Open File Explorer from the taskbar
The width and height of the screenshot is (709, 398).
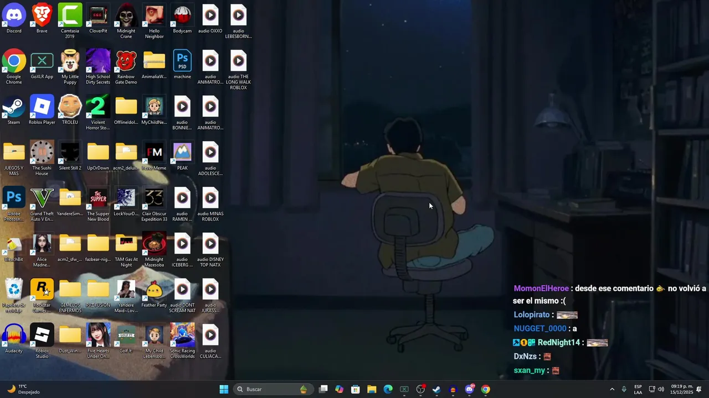(x=372, y=389)
